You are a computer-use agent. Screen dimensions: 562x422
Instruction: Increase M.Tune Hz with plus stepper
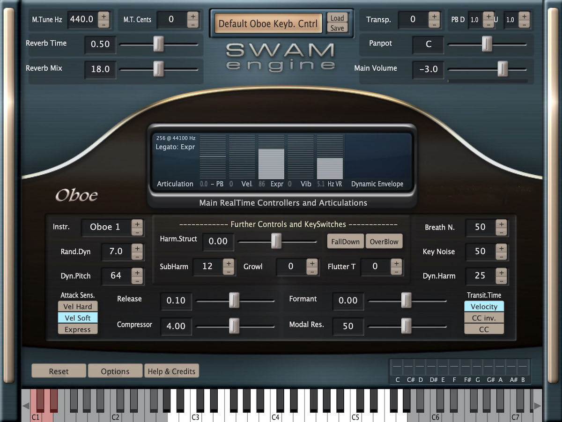(104, 16)
